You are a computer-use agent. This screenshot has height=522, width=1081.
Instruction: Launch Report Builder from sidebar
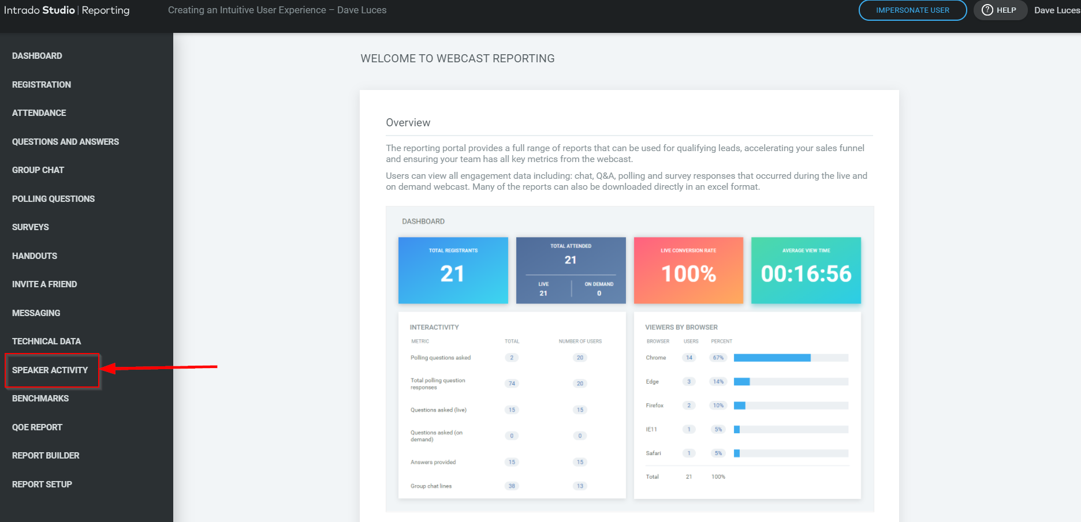[46, 456]
